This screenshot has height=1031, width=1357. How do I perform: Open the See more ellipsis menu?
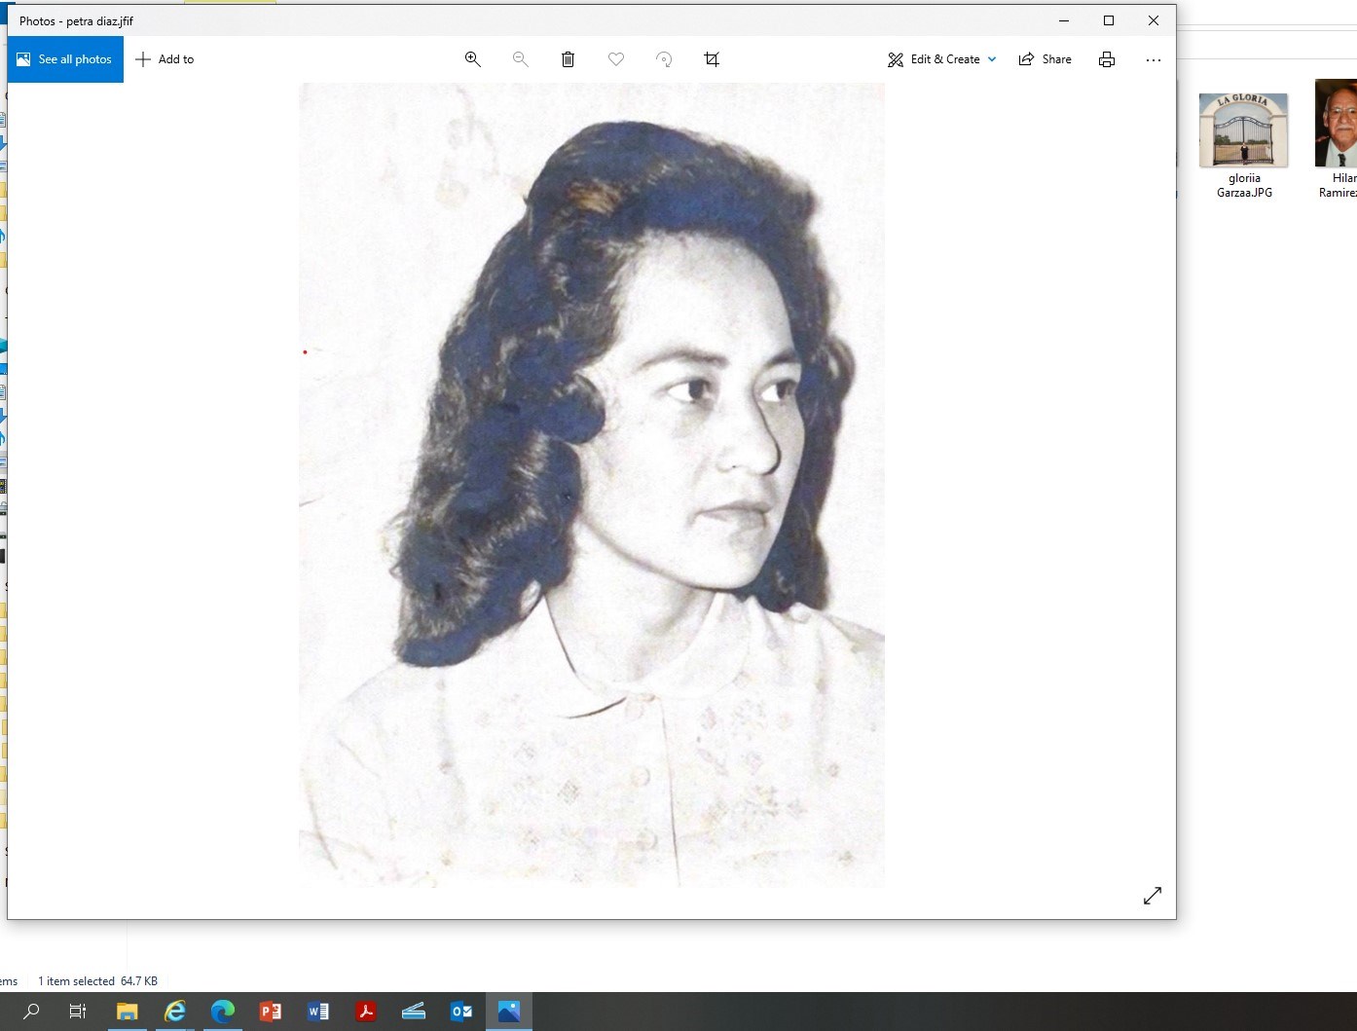click(1154, 58)
